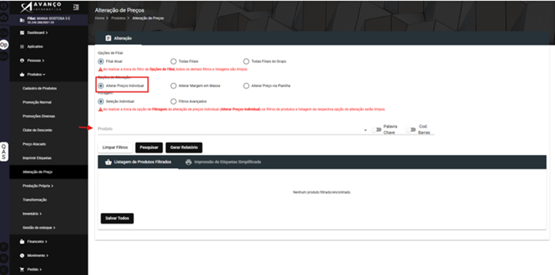Image resolution: width=555 pixels, height=275 pixels.
Task: Click the Pesquisar button
Action: point(149,148)
